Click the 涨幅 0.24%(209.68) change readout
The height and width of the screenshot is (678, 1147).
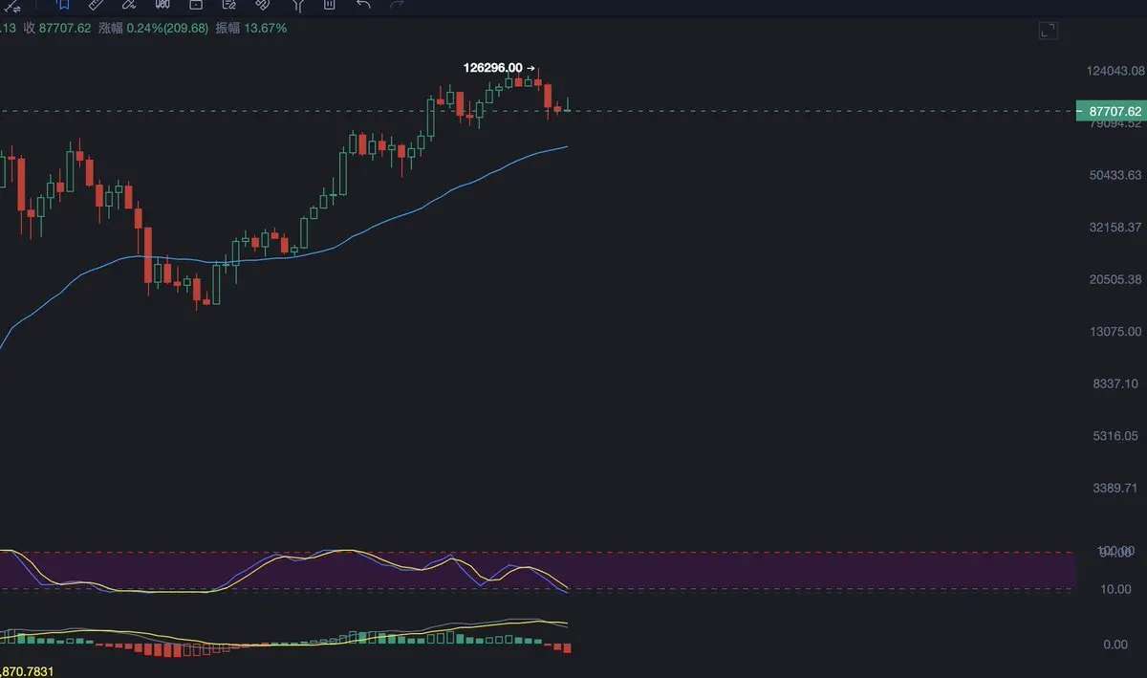(154, 28)
